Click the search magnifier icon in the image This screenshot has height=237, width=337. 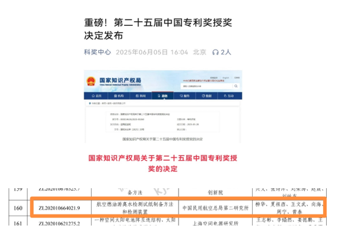click(x=236, y=86)
